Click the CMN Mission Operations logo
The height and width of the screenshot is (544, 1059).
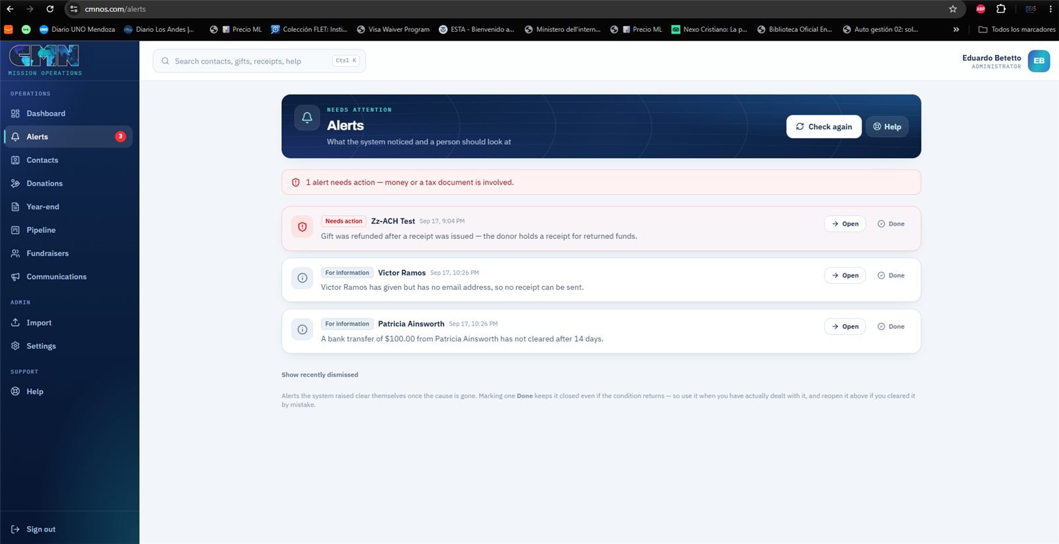(x=45, y=60)
